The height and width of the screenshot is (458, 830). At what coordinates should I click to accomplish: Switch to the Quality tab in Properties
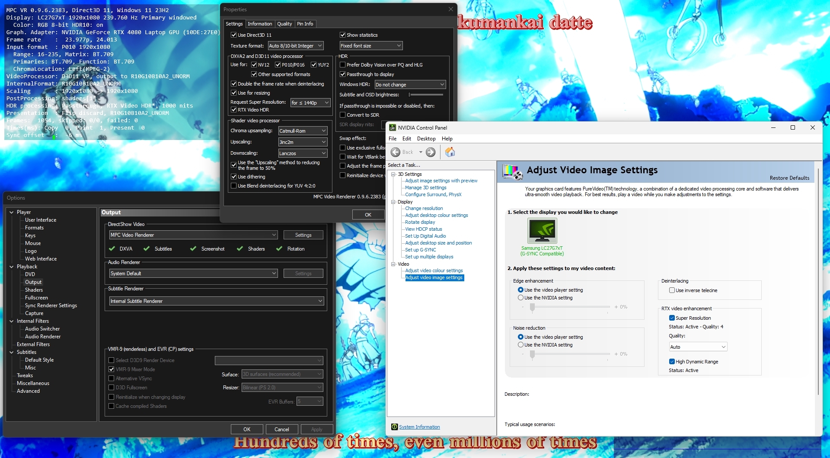(284, 24)
